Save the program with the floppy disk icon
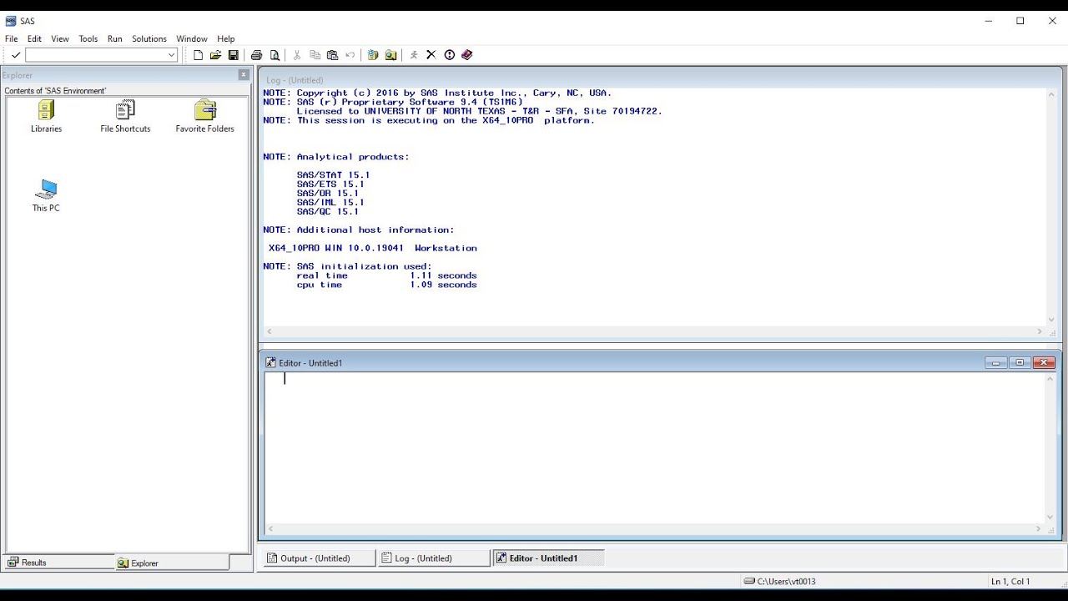This screenshot has width=1068, height=601. [234, 55]
